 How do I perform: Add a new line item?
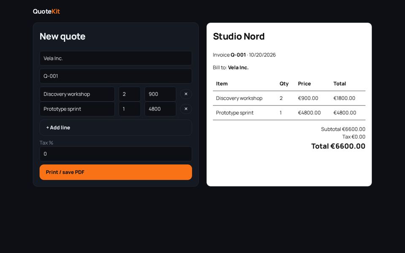116,127
